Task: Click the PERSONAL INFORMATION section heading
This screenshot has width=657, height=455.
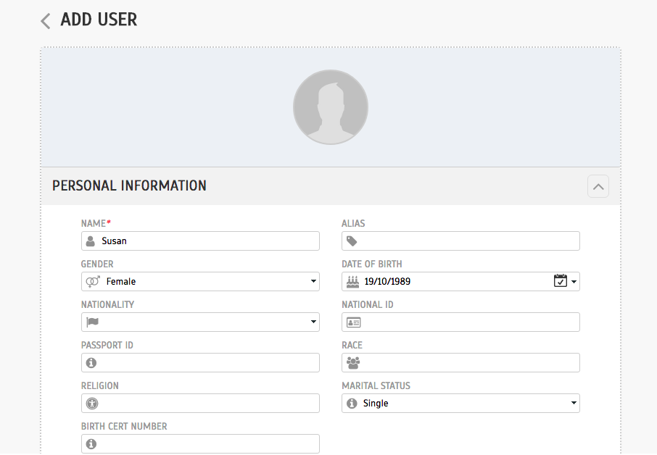Action: pos(129,186)
